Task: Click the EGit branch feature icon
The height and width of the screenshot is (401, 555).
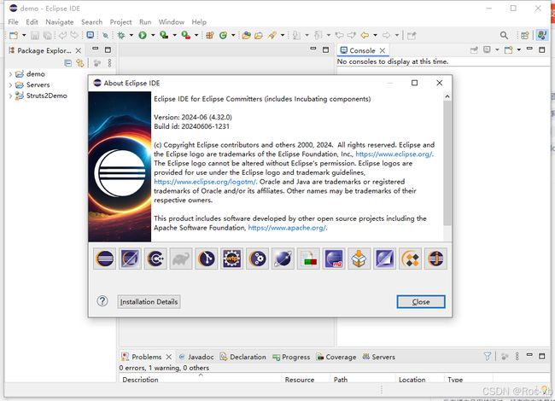Action: [207, 259]
